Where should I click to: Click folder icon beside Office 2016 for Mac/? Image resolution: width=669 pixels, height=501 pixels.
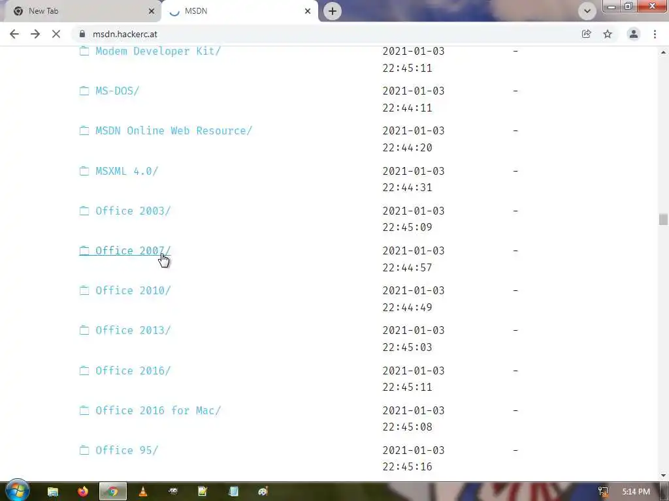tap(84, 410)
